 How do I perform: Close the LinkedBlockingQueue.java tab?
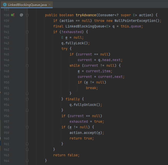(x=50, y=5)
